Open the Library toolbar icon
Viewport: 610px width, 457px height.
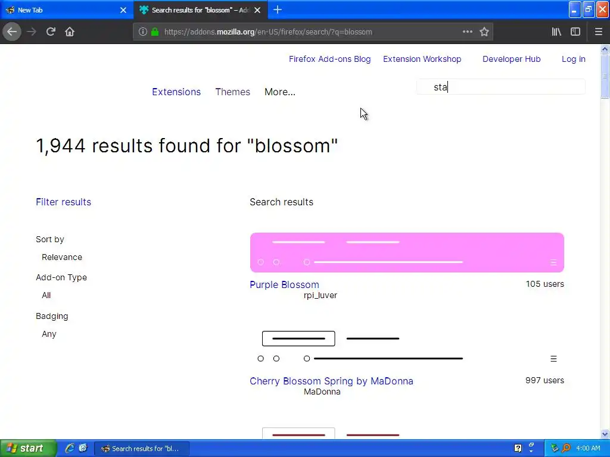click(556, 32)
